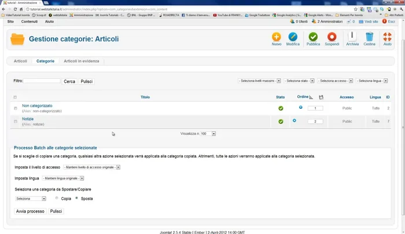Click Pulisci button next to Cerca
The image size is (405, 234).
click(x=87, y=82)
